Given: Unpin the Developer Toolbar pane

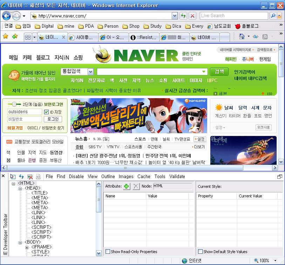Looking at the screenshot, I should click(x=279, y=176).
